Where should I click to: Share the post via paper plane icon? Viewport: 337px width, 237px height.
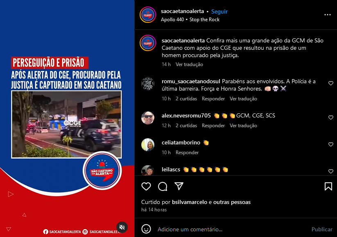[x=179, y=186]
